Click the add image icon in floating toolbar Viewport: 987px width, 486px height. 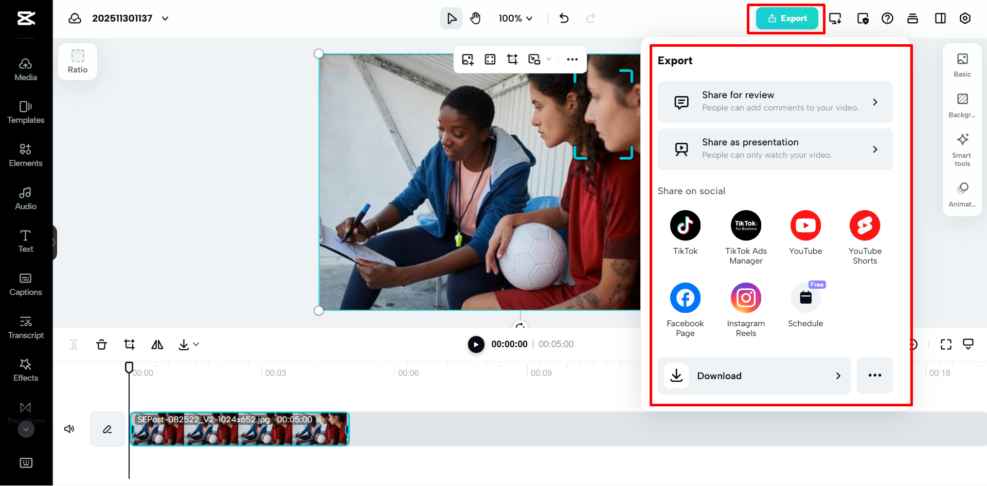468,59
